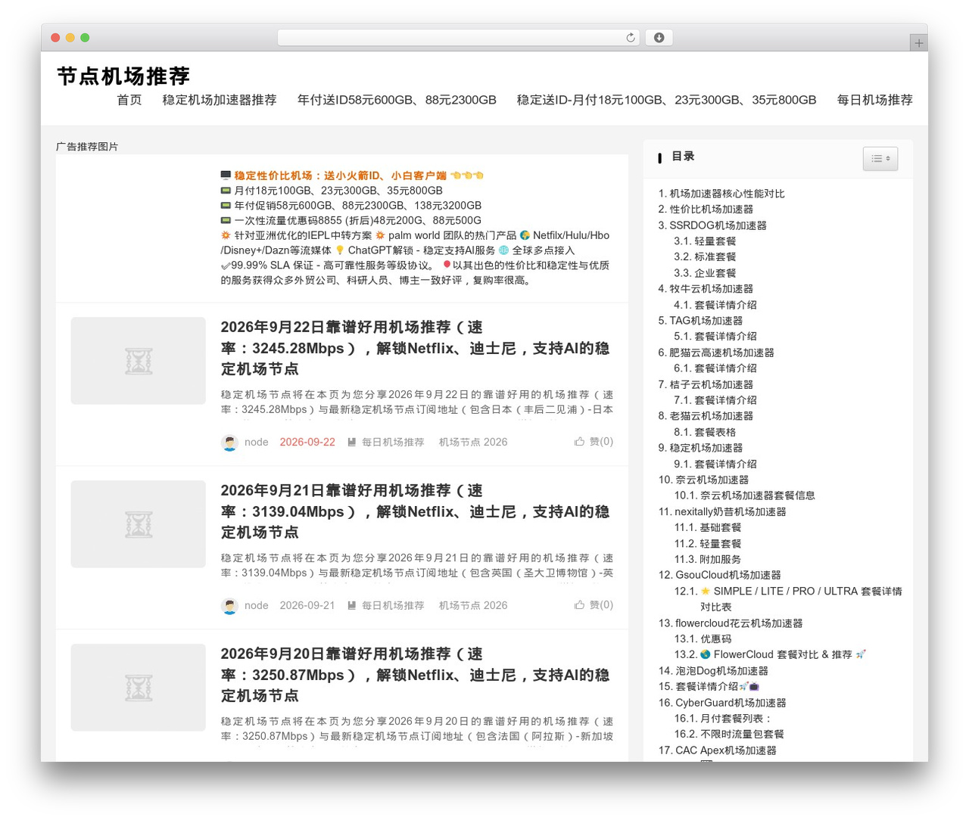The image size is (969, 820).
Task: Open the 稳定机场加速器推荐 menu item
Action: 220,100
